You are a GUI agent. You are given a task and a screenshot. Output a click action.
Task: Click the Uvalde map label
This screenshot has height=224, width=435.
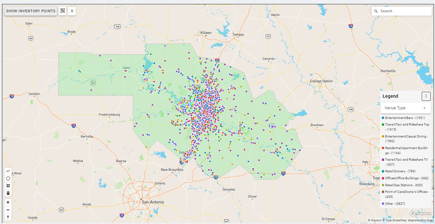33,217
